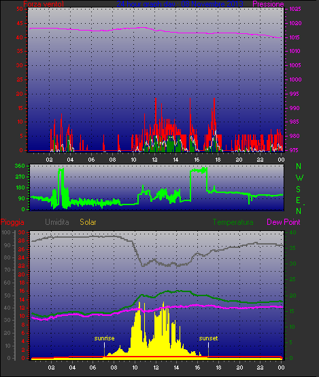Click the 'Forza vento' wind speed label

44,4
